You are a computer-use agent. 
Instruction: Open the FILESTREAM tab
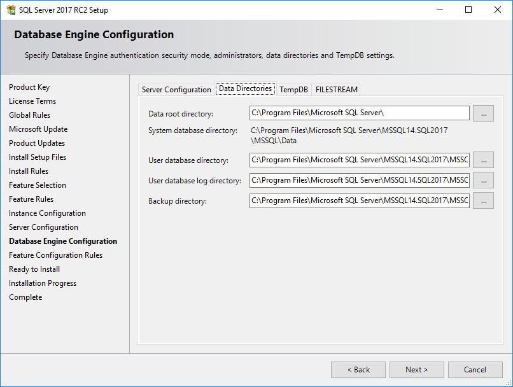pos(336,89)
